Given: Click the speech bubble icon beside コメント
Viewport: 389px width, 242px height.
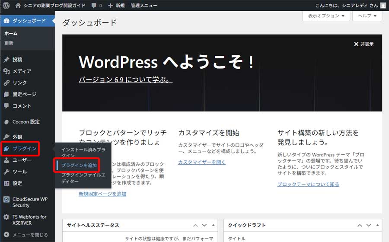Looking at the screenshot, I should tap(6, 106).
